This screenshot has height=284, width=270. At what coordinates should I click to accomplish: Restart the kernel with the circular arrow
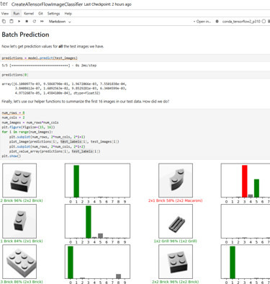[35, 22]
